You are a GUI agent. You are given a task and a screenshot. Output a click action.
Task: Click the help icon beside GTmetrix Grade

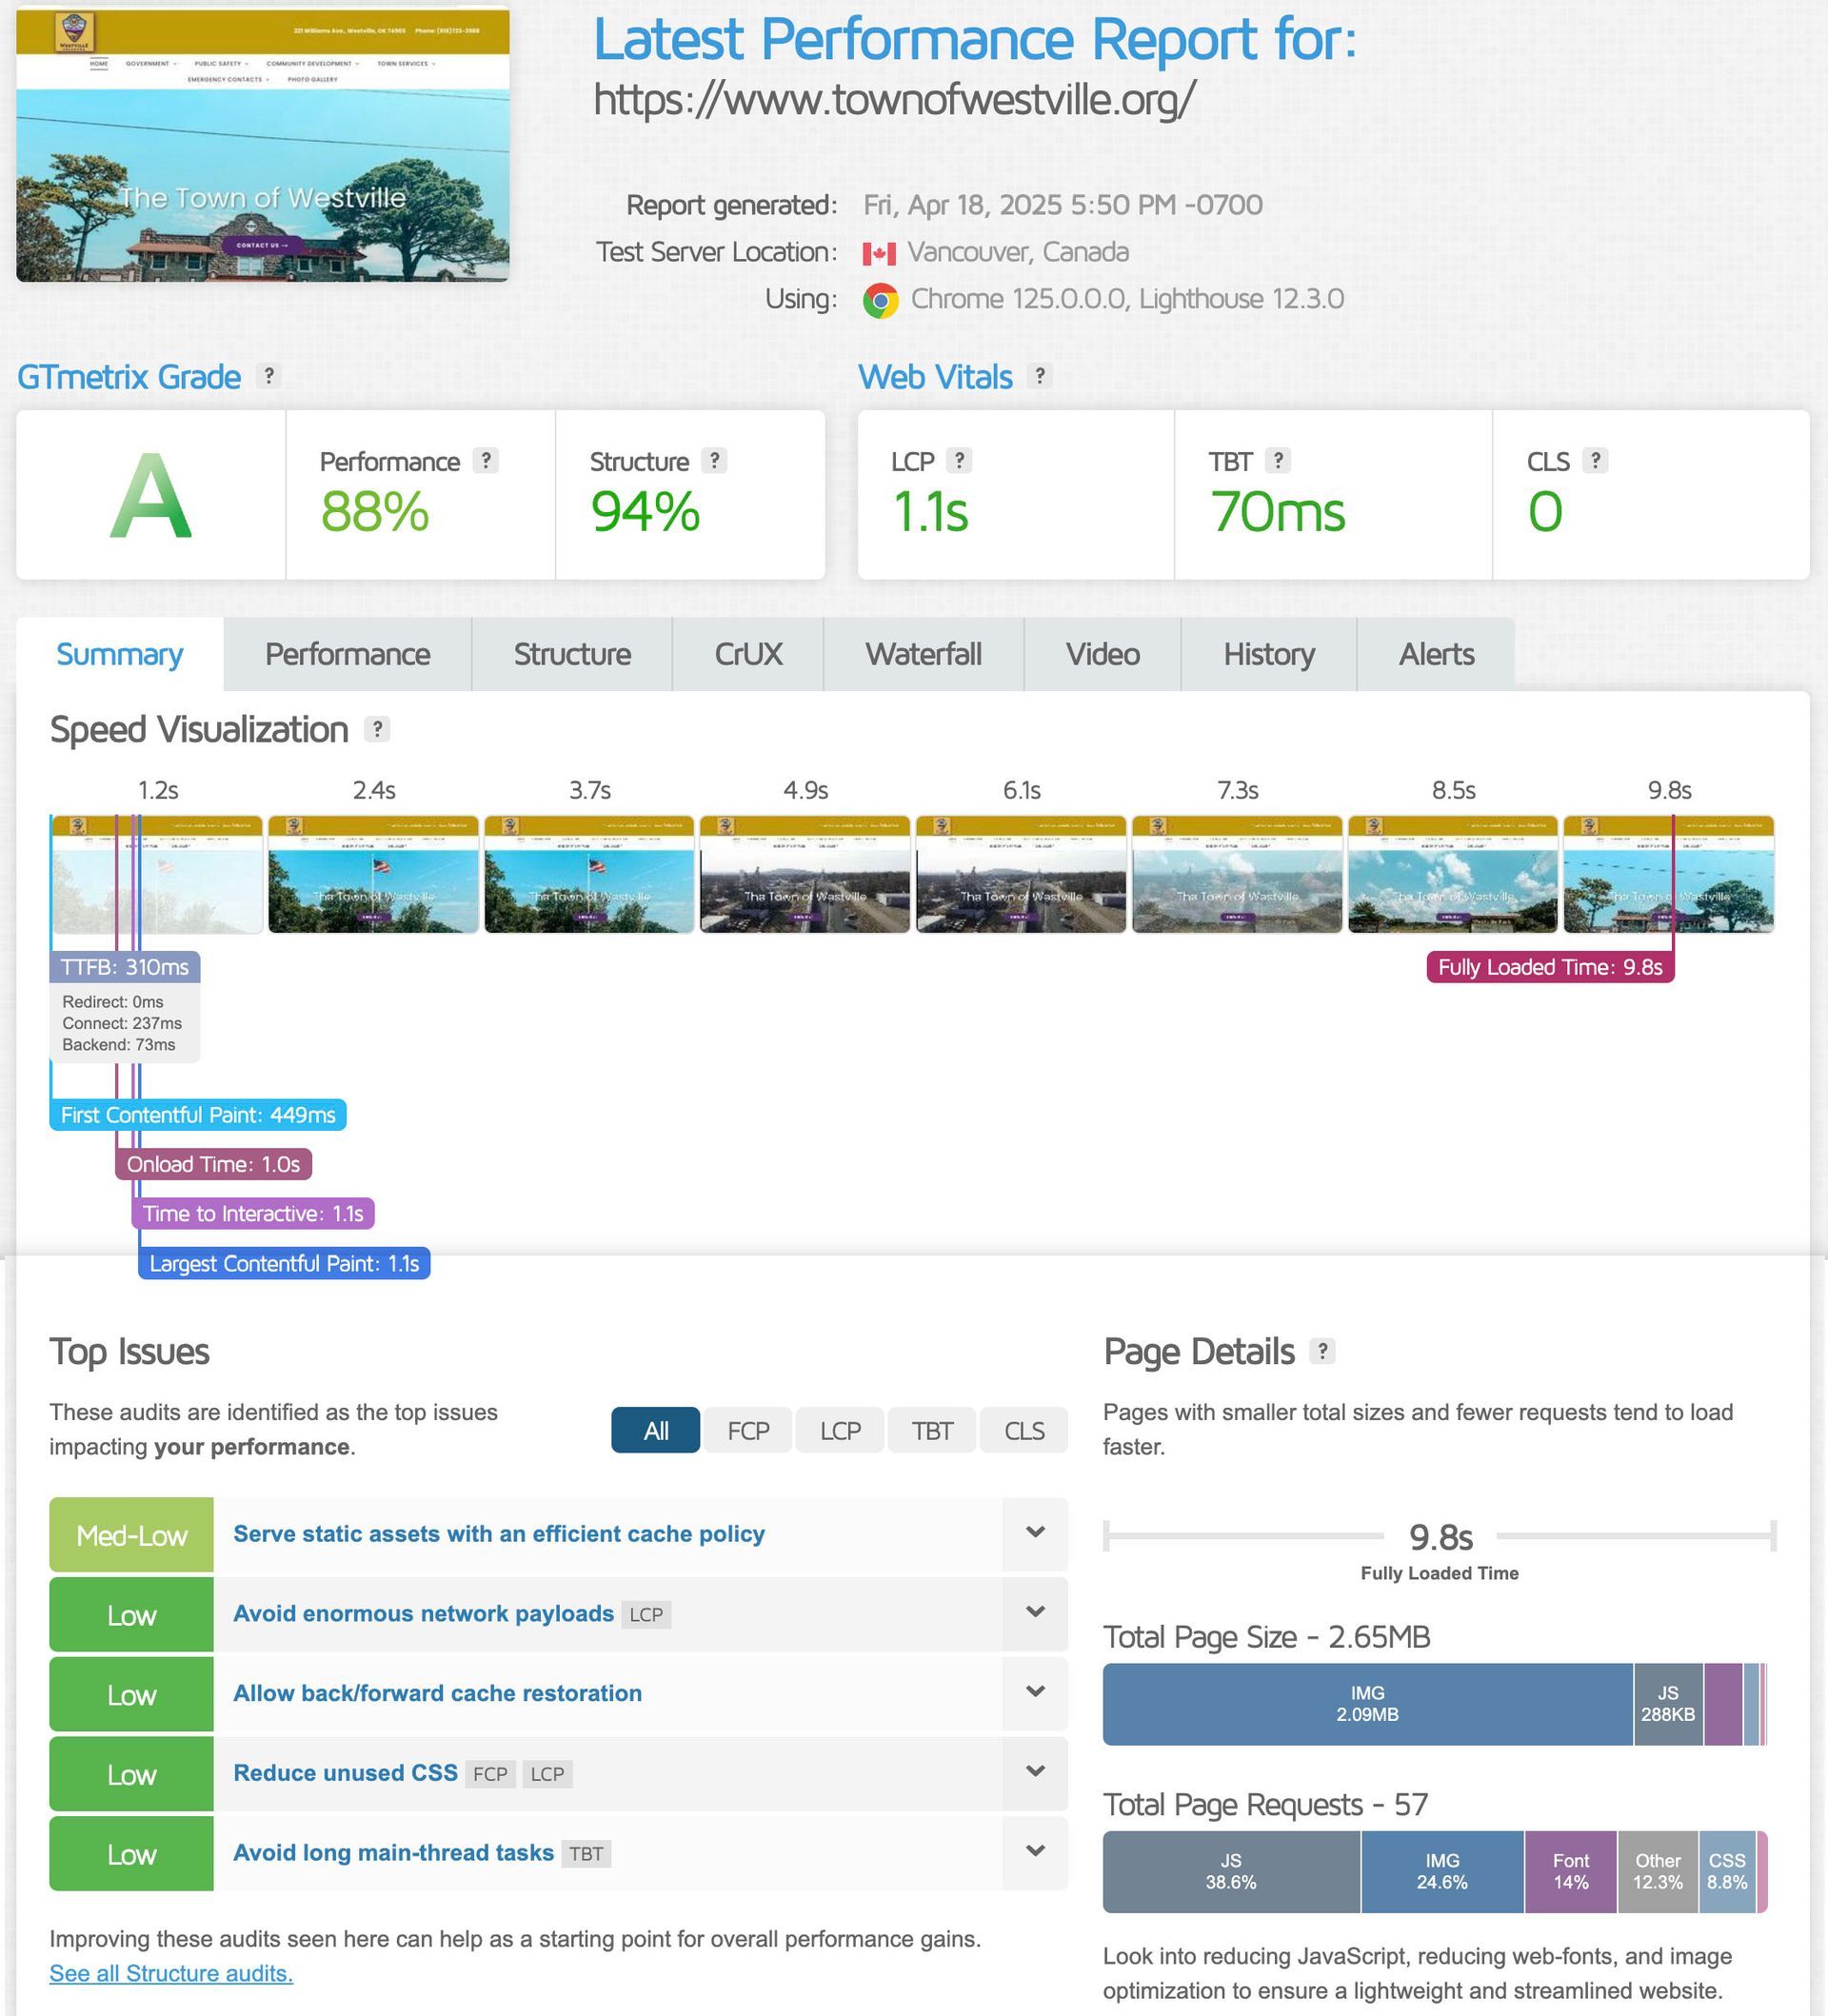click(267, 376)
